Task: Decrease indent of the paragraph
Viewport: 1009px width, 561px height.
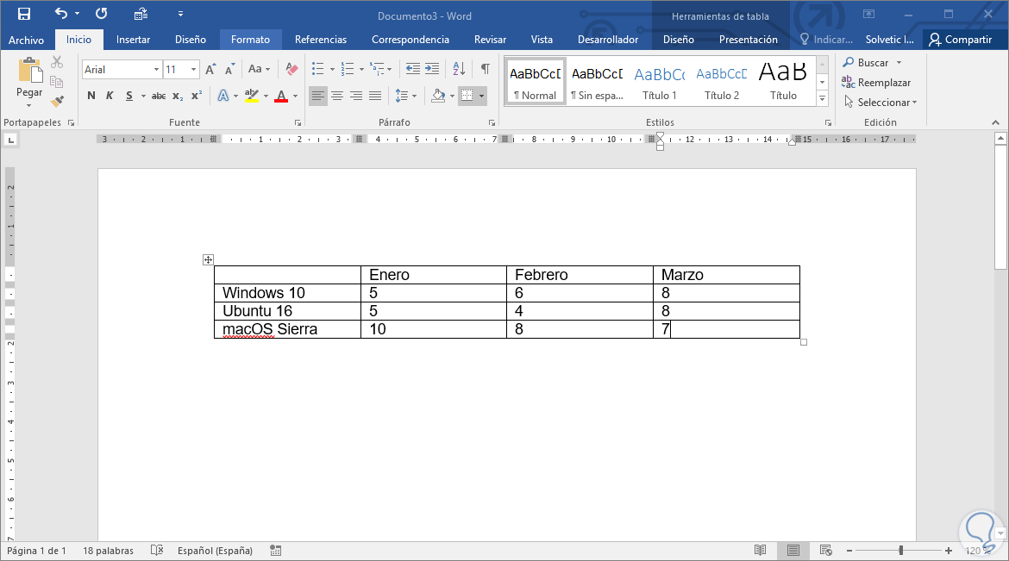Action: [412, 68]
